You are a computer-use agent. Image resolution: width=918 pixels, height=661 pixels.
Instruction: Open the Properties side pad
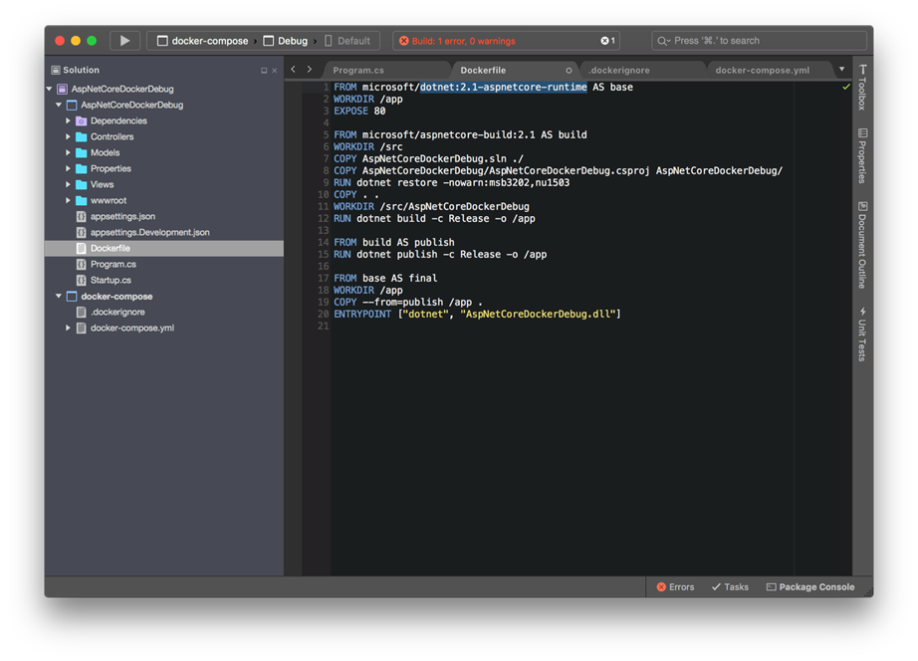tap(862, 155)
